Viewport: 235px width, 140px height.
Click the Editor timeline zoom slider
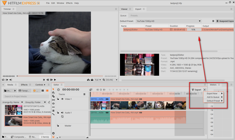pos(72,137)
